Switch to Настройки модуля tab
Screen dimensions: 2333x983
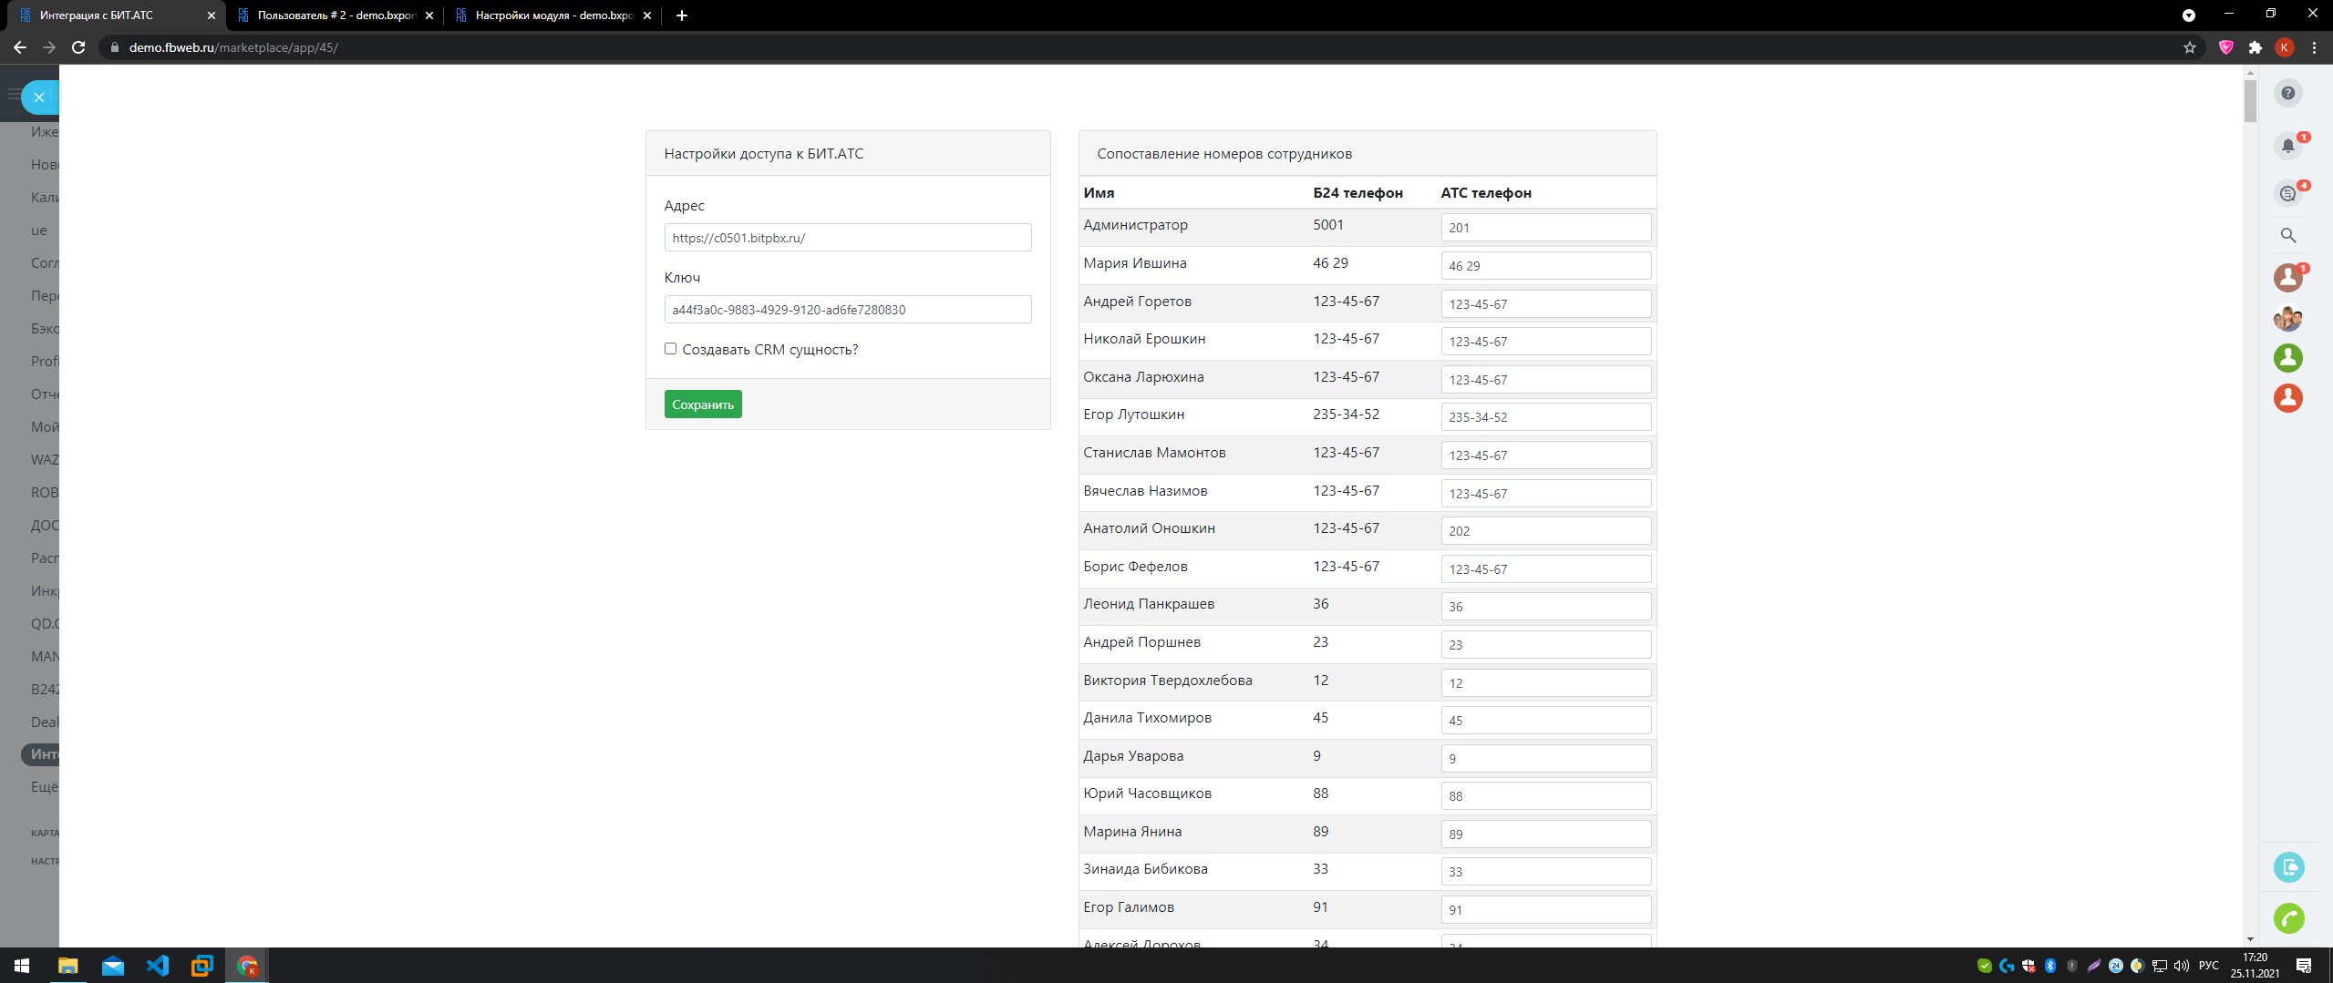[x=553, y=15]
